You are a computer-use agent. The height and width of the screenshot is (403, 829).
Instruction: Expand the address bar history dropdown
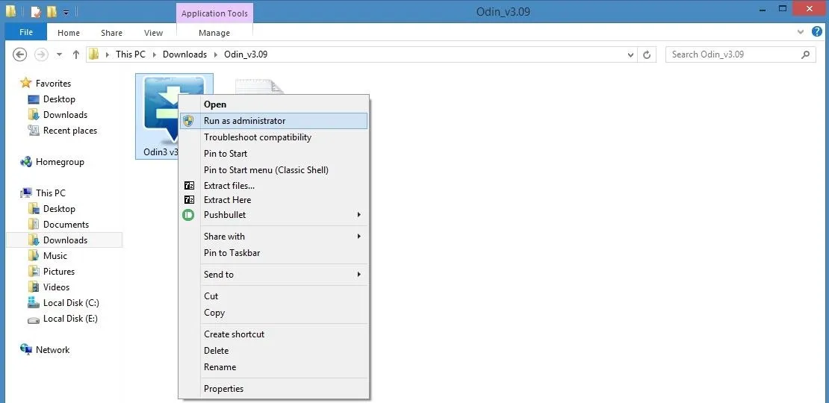[630, 54]
